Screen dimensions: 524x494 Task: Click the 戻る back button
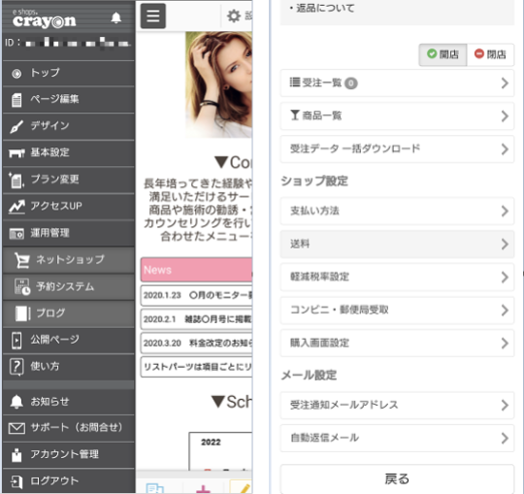[x=397, y=479]
